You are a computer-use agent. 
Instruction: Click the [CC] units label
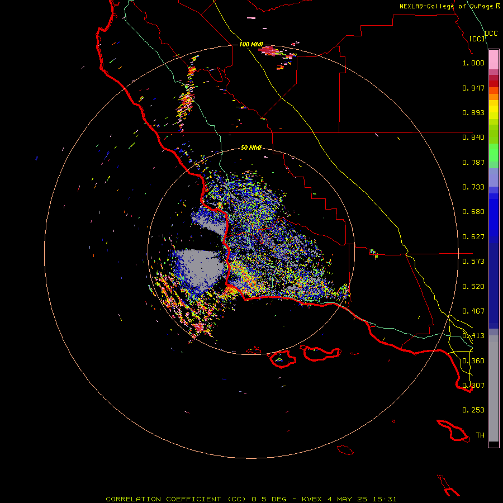click(x=477, y=39)
